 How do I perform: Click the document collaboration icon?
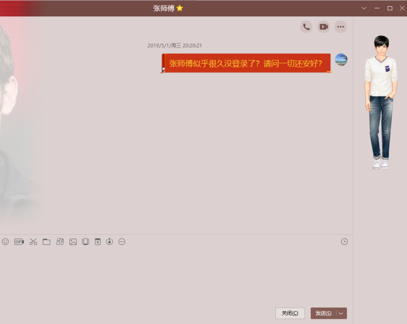pos(60,241)
